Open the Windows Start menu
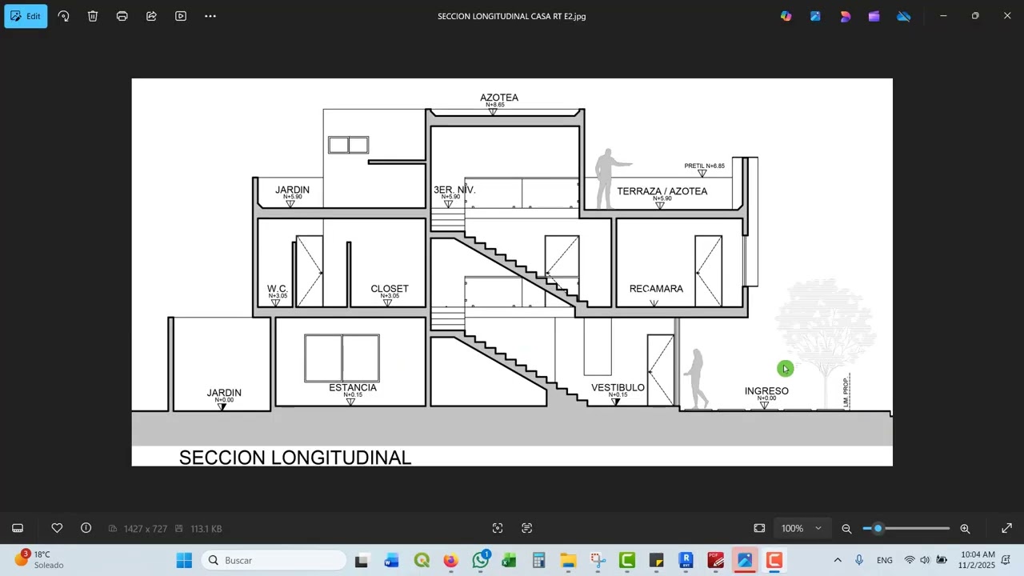Image resolution: width=1024 pixels, height=576 pixels. pyautogui.click(x=184, y=560)
